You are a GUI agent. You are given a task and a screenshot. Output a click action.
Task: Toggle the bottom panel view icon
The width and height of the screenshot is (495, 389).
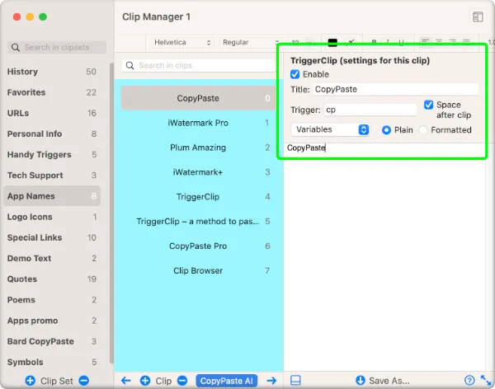point(295,380)
